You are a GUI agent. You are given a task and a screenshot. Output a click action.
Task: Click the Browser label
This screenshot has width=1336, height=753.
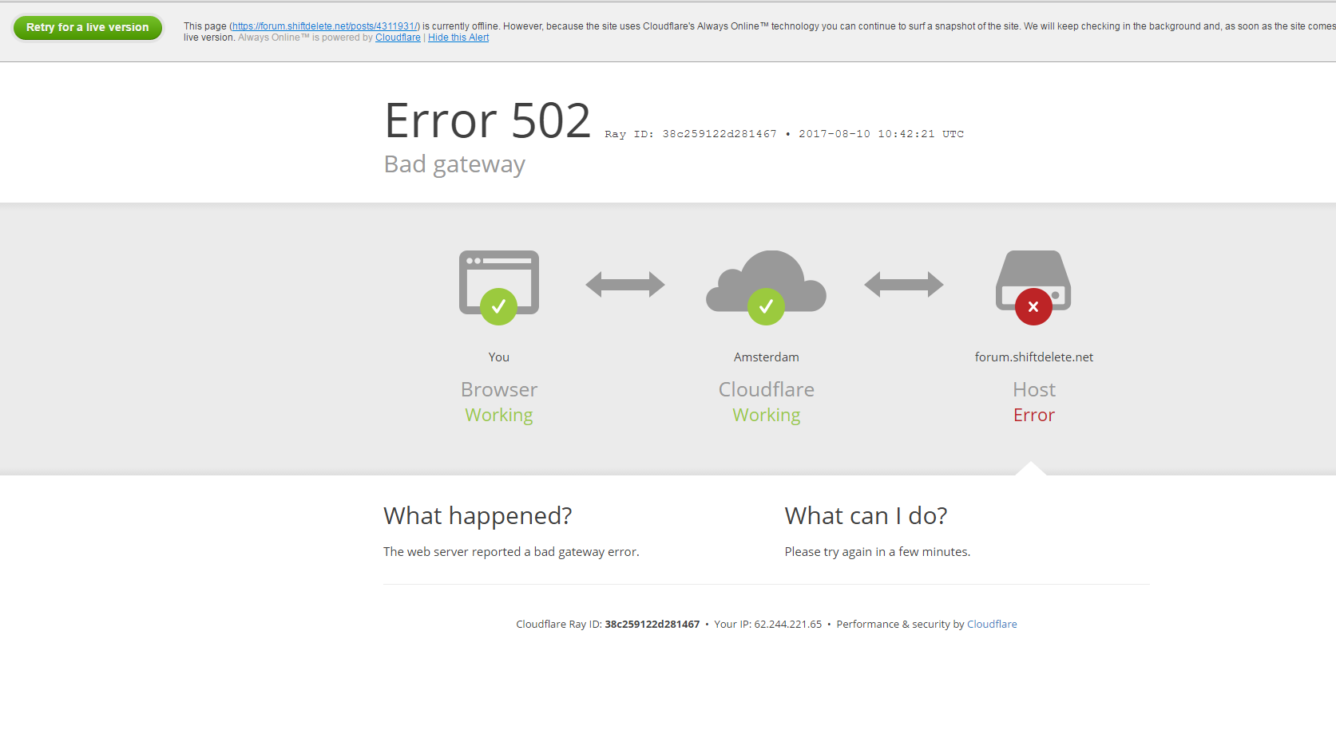[499, 389]
